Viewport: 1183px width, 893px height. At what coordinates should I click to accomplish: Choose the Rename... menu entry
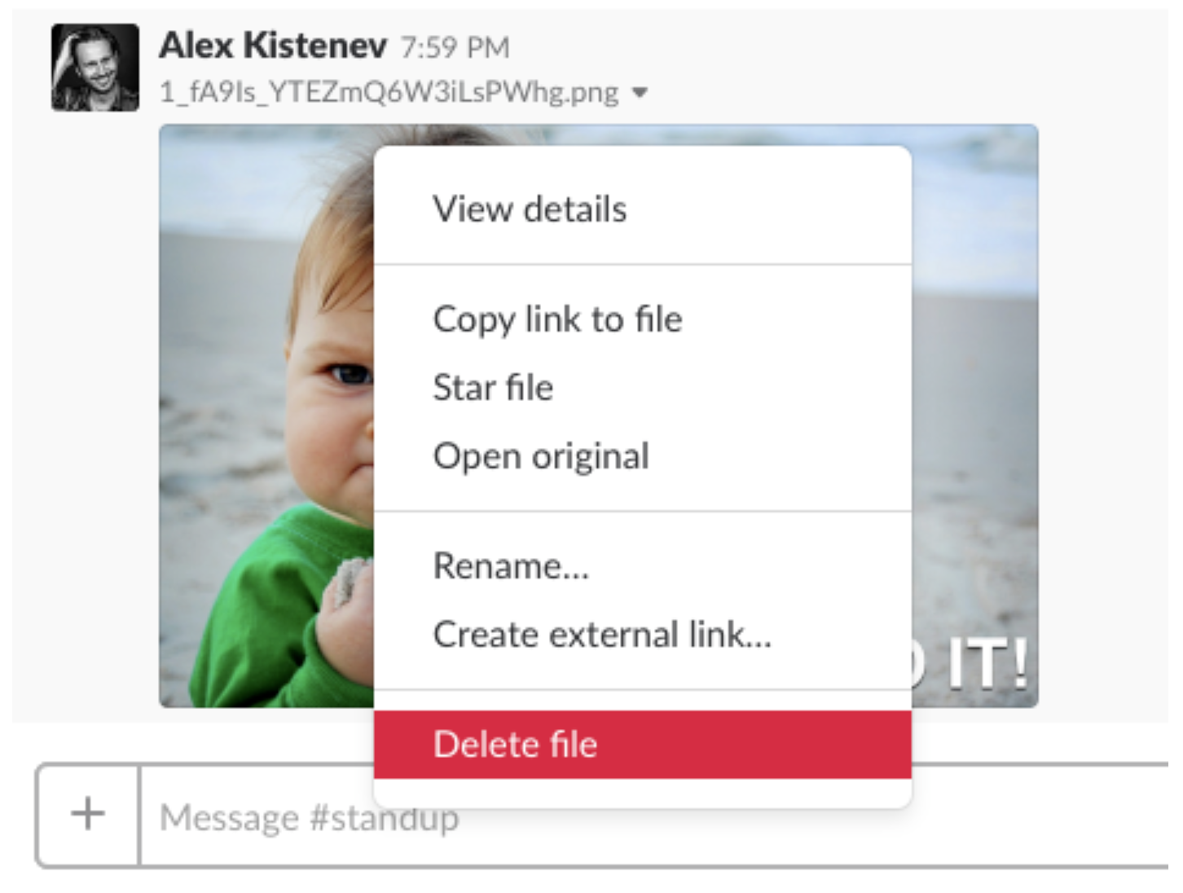(x=511, y=565)
